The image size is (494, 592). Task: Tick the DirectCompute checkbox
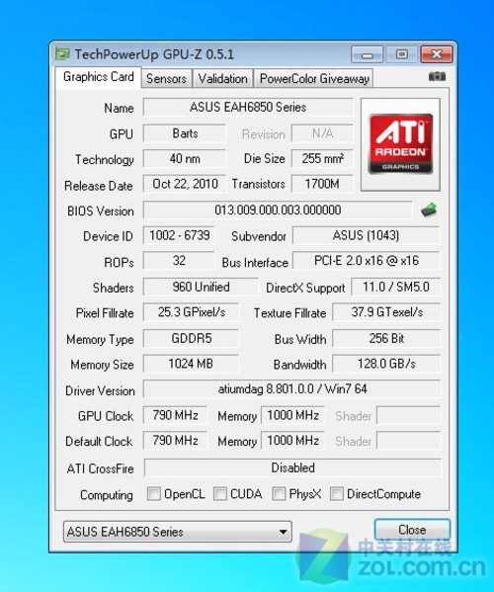pyautogui.click(x=337, y=494)
